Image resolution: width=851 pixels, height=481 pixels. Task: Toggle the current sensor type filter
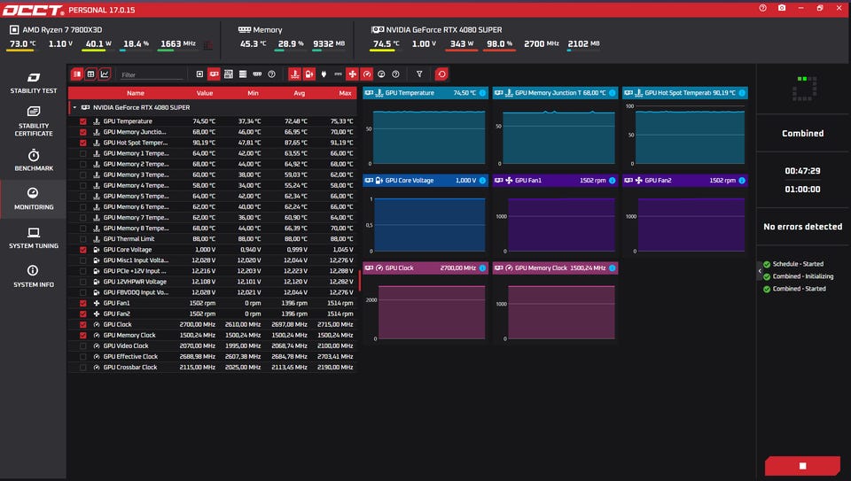tap(338, 74)
